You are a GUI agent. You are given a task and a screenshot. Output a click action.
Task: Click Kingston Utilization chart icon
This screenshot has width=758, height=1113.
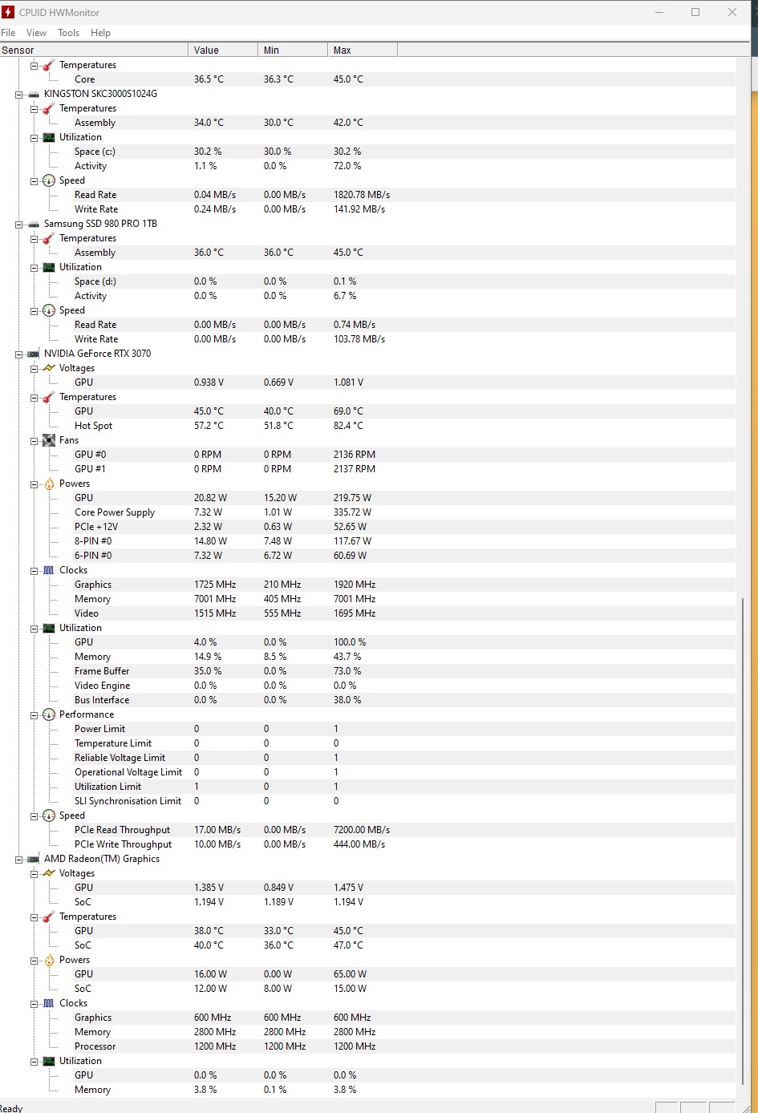click(49, 137)
